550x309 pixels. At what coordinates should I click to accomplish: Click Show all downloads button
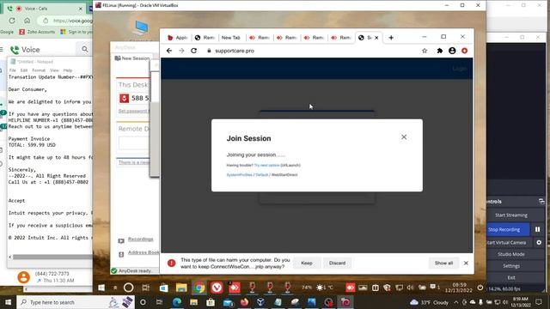pyautogui.click(x=443, y=264)
